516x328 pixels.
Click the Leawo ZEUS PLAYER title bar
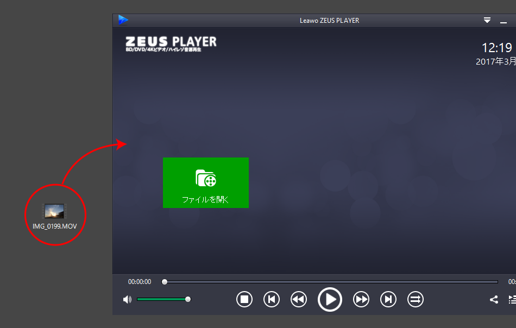coord(329,20)
